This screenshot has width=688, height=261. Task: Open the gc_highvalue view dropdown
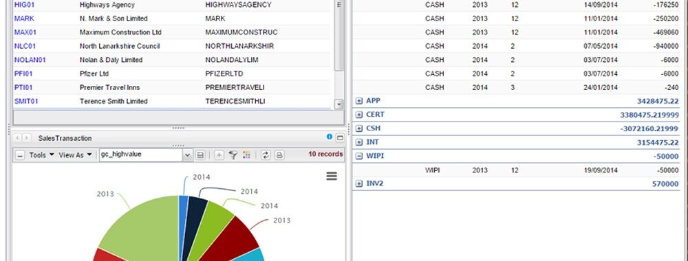point(188,155)
